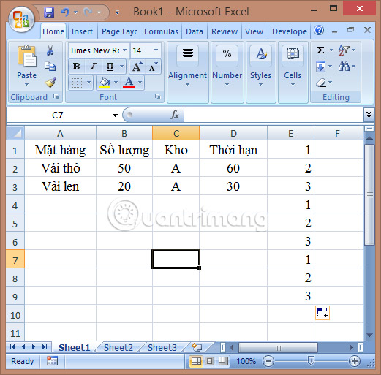Viewport: 381px width, 375px height.
Task: Open the Font dialog launcher
Action: tap(158, 97)
